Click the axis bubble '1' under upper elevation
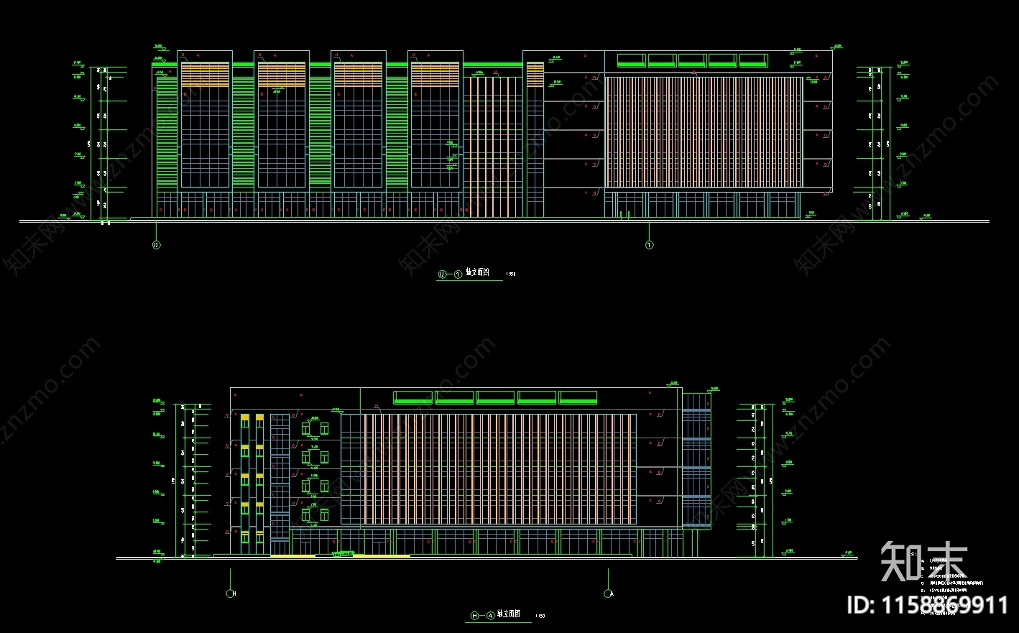Viewport: 1019px width, 633px height. pyautogui.click(x=650, y=245)
